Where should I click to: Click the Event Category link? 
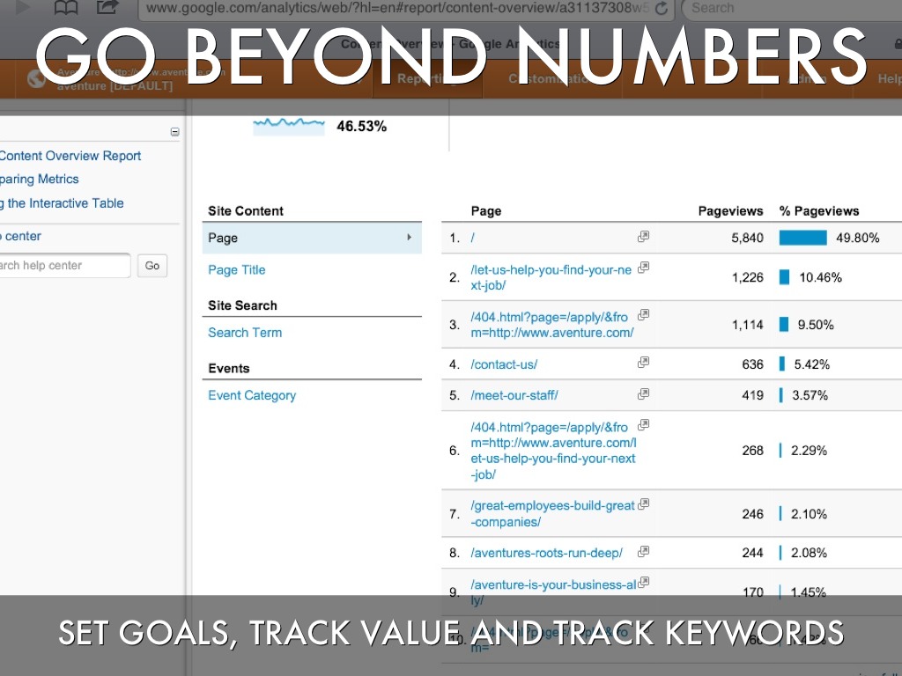click(x=252, y=395)
